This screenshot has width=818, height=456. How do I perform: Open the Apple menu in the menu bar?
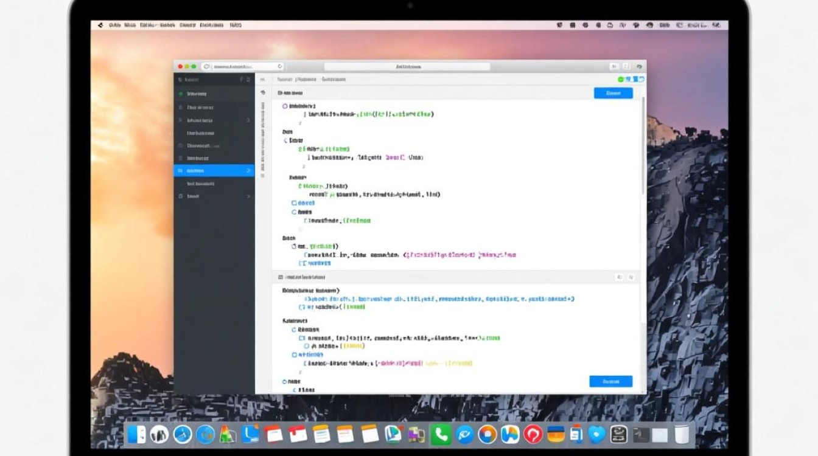(x=100, y=25)
